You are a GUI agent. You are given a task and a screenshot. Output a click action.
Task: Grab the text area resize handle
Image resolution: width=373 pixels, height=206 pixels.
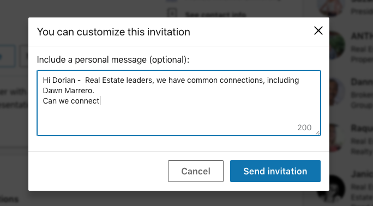click(x=318, y=133)
